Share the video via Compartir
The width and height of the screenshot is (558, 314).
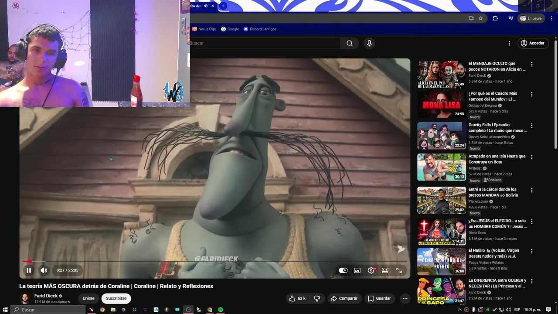344,298
